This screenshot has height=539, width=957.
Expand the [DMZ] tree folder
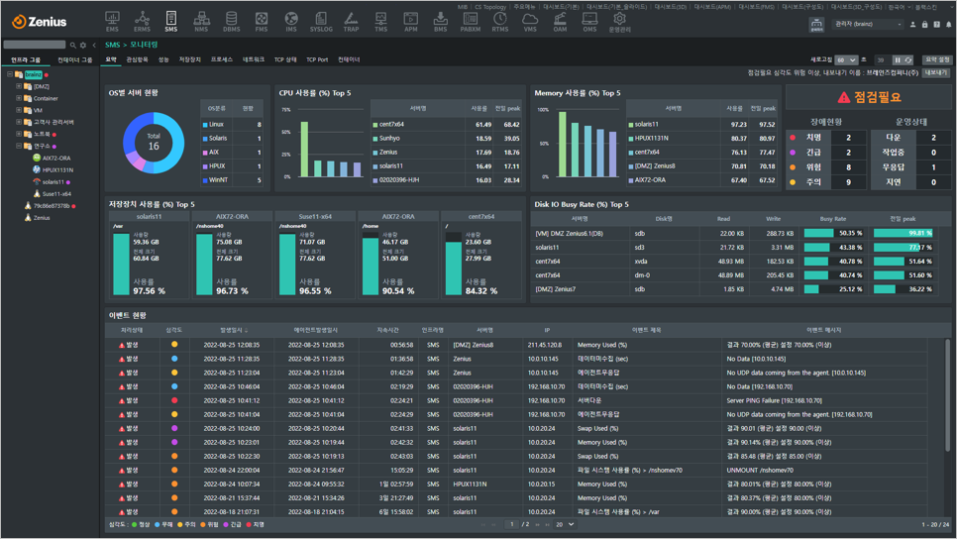pyautogui.click(x=19, y=86)
